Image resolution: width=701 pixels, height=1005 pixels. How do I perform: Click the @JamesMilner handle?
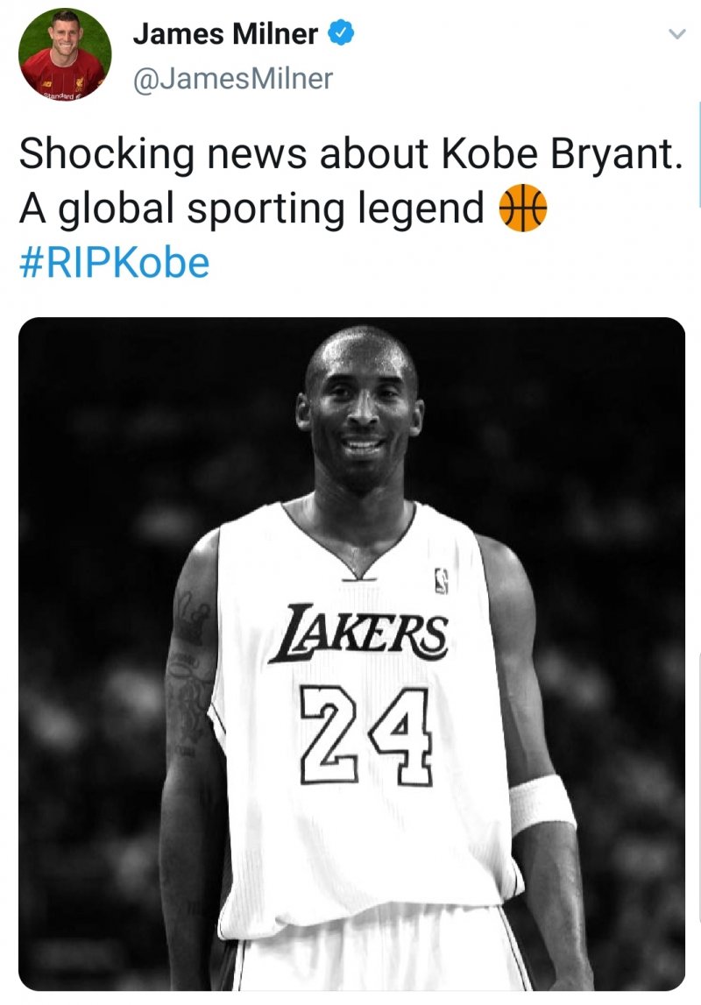pos(233,79)
